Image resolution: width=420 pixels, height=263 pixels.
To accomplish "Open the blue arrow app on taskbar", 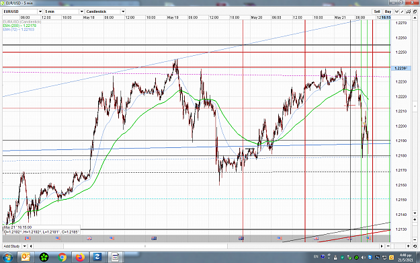I will (x=97, y=258).
